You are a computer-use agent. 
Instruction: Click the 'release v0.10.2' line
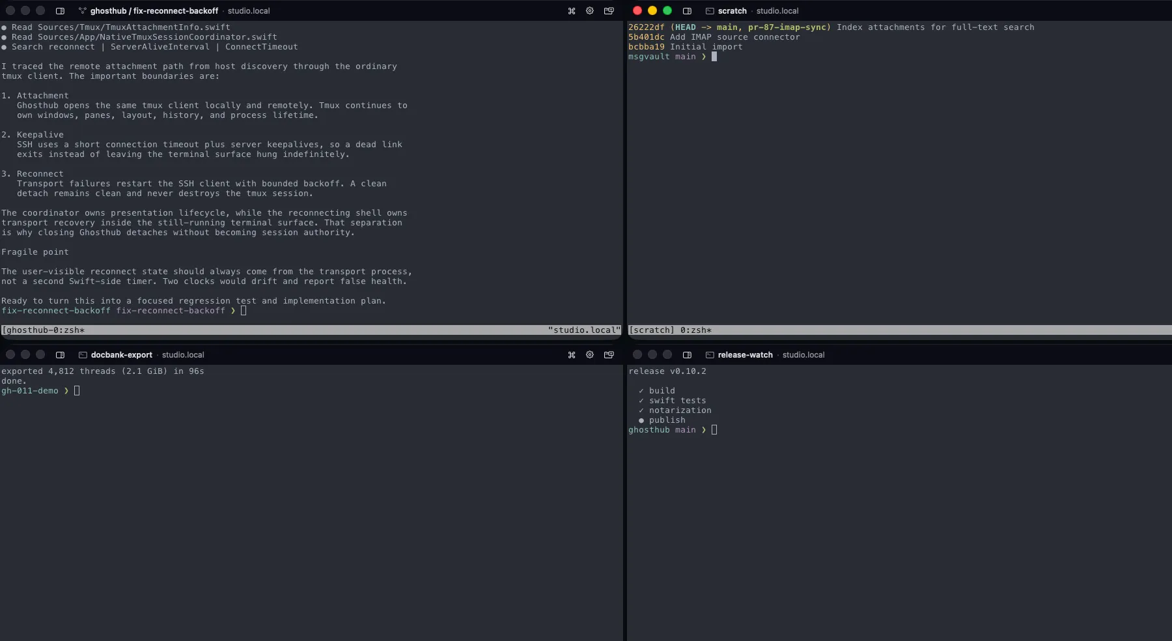pos(667,371)
